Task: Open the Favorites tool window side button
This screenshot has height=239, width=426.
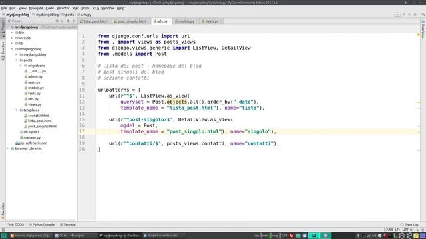Action: point(3,211)
